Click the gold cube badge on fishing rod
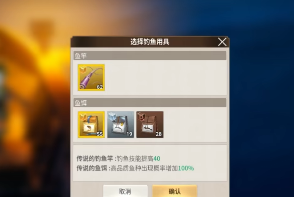The image size is (294, 197). tap(83, 69)
